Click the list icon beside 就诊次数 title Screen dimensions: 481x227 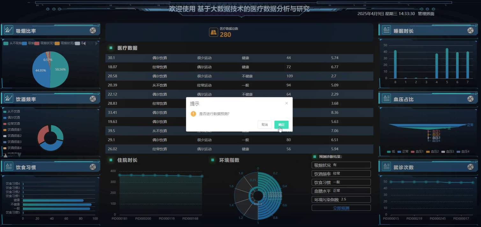pos(387,167)
